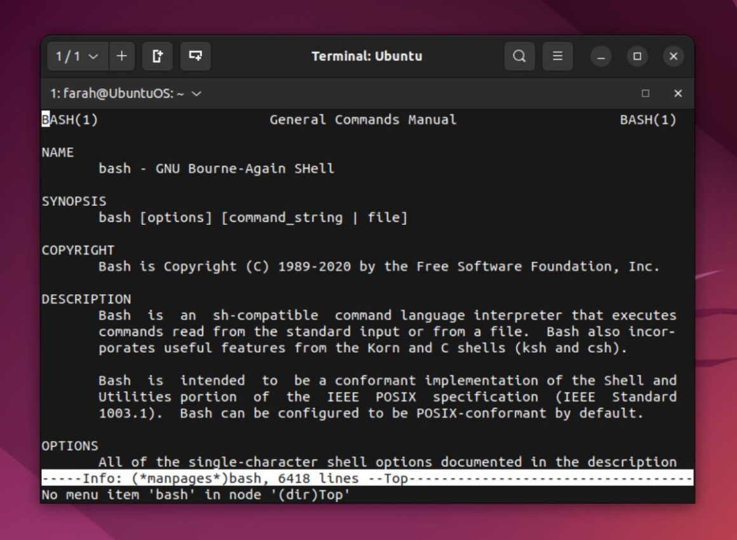Split the terminal with the Add Terminal Right icon
The height and width of the screenshot is (540, 737).
(158, 56)
